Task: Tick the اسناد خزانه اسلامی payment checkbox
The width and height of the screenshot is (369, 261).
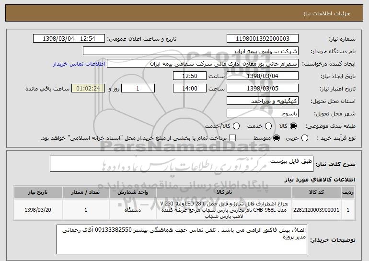Action: click(232, 138)
